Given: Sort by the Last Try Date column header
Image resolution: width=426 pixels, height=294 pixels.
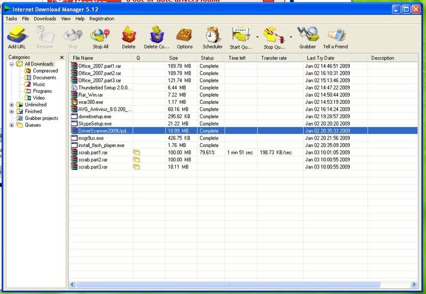Looking at the screenshot, I should [335, 58].
